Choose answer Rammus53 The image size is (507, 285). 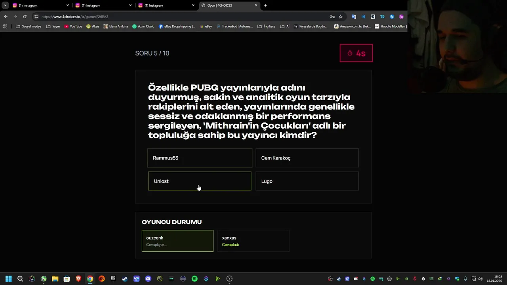click(200, 158)
